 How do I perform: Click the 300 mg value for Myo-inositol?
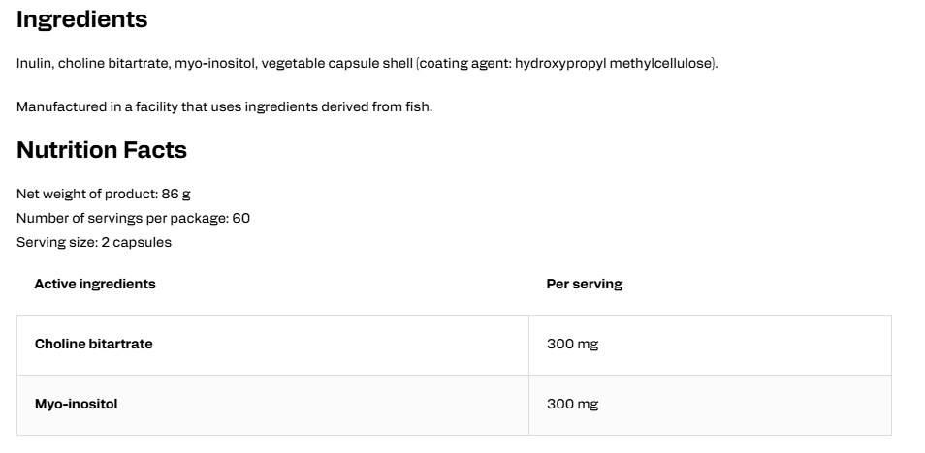click(572, 404)
